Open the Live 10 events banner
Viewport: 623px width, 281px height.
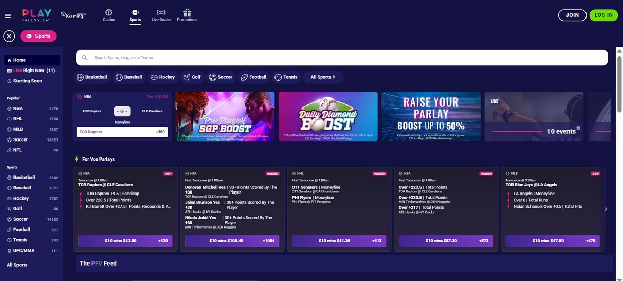[x=534, y=116]
